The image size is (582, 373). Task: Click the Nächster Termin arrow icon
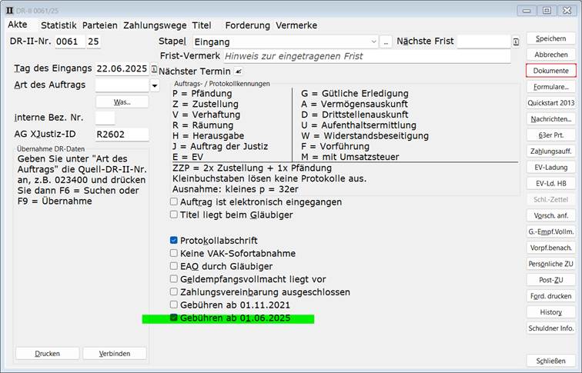point(239,72)
